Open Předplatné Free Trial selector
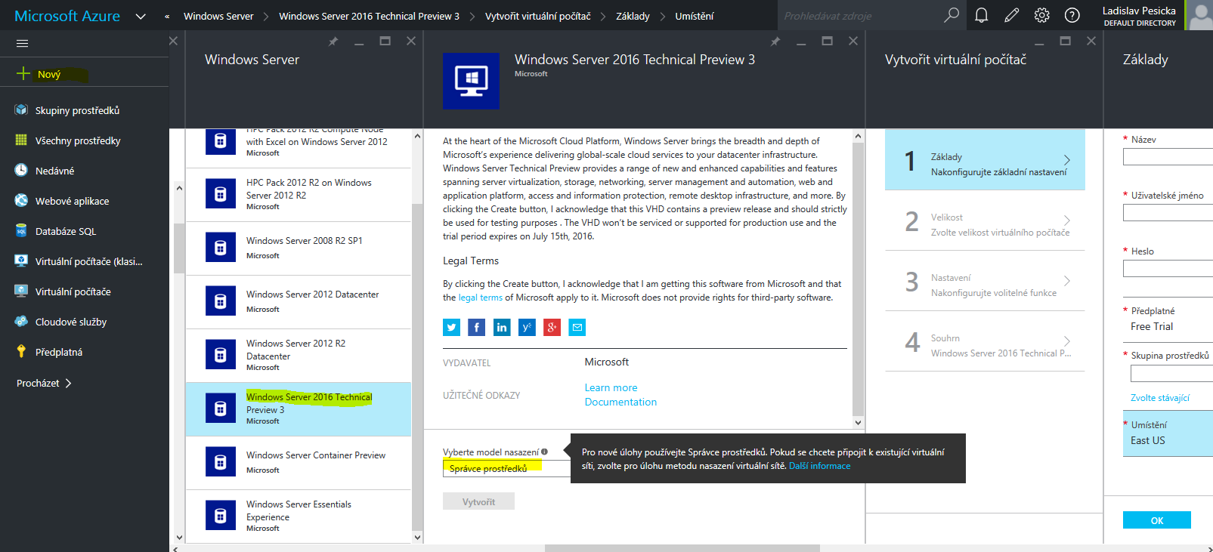Viewport: 1213px width, 552px height. (1168, 319)
